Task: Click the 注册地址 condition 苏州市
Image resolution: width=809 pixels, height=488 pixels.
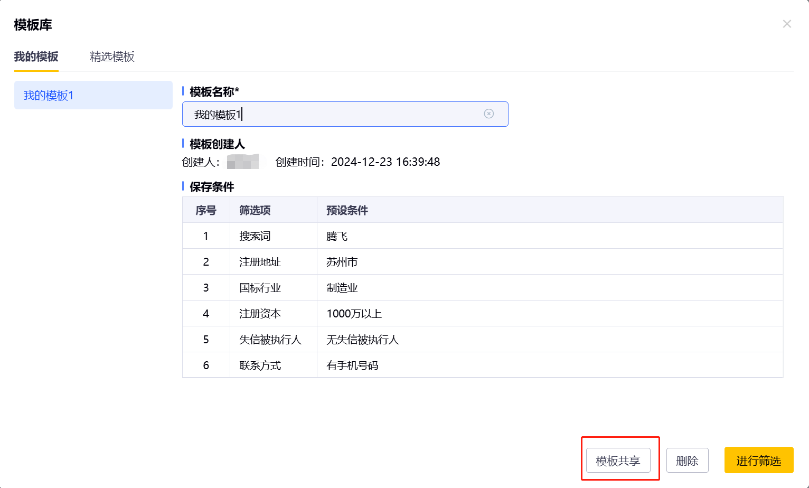Action: click(x=341, y=261)
